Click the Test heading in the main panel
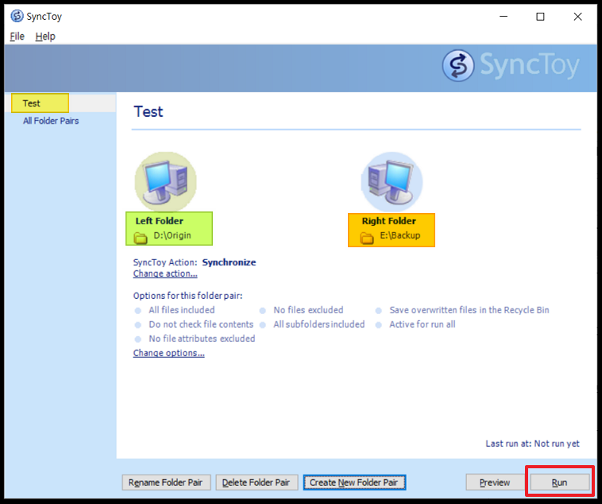 pyautogui.click(x=149, y=111)
